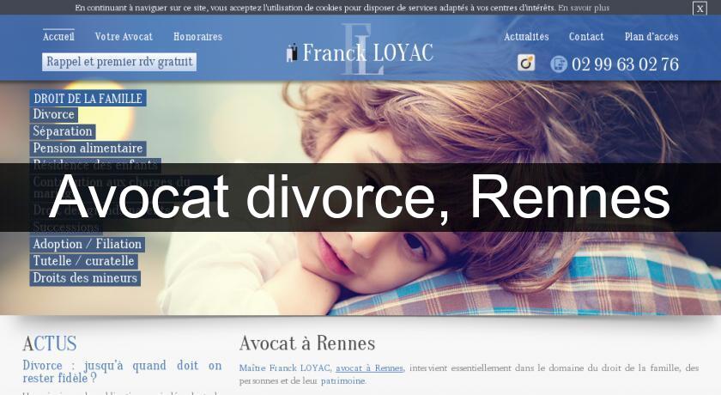Open the Divorce fidelity news article
The width and height of the screenshot is (721, 395).
[x=122, y=372]
